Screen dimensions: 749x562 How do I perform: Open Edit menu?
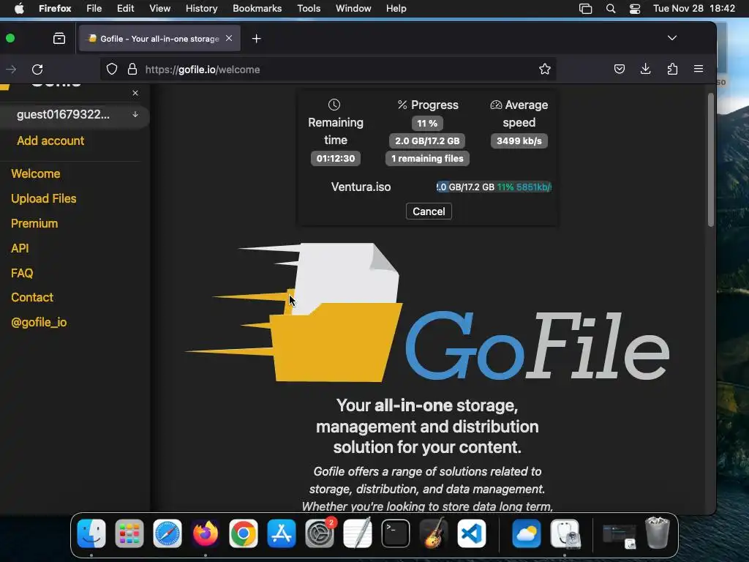[x=125, y=8]
